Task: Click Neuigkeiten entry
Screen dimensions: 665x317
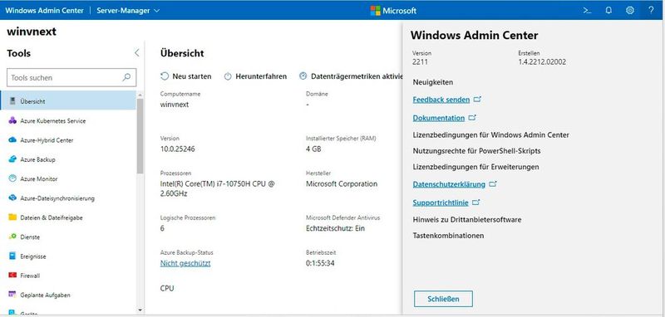Action: pos(432,82)
